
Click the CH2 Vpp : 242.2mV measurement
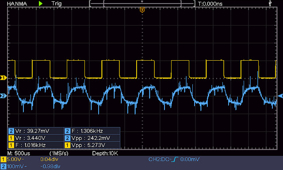click(x=92, y=138)
